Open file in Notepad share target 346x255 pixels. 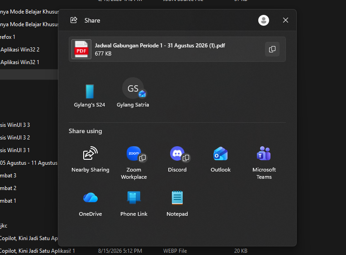[x=177, y=204]
